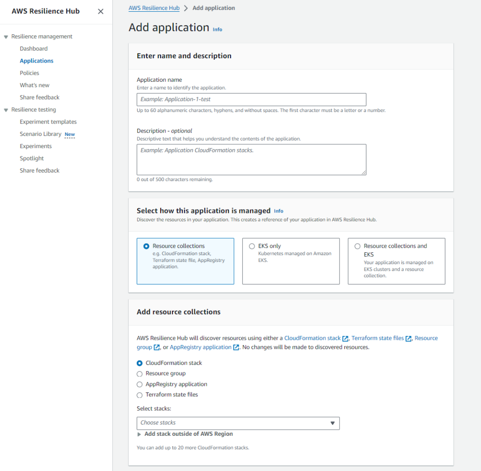Open the Policies page
The width and height of the screenshot is (481, 471).
[x=30, y=73]
